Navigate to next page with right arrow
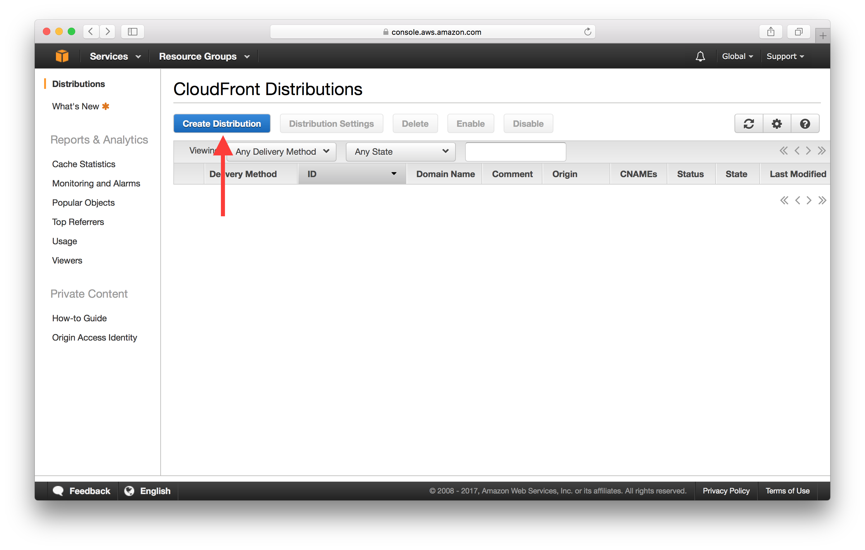This screenshot has height=550, width=865. (x=809, y=151)
